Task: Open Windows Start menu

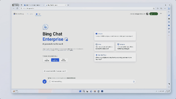Action: (80, 91)
